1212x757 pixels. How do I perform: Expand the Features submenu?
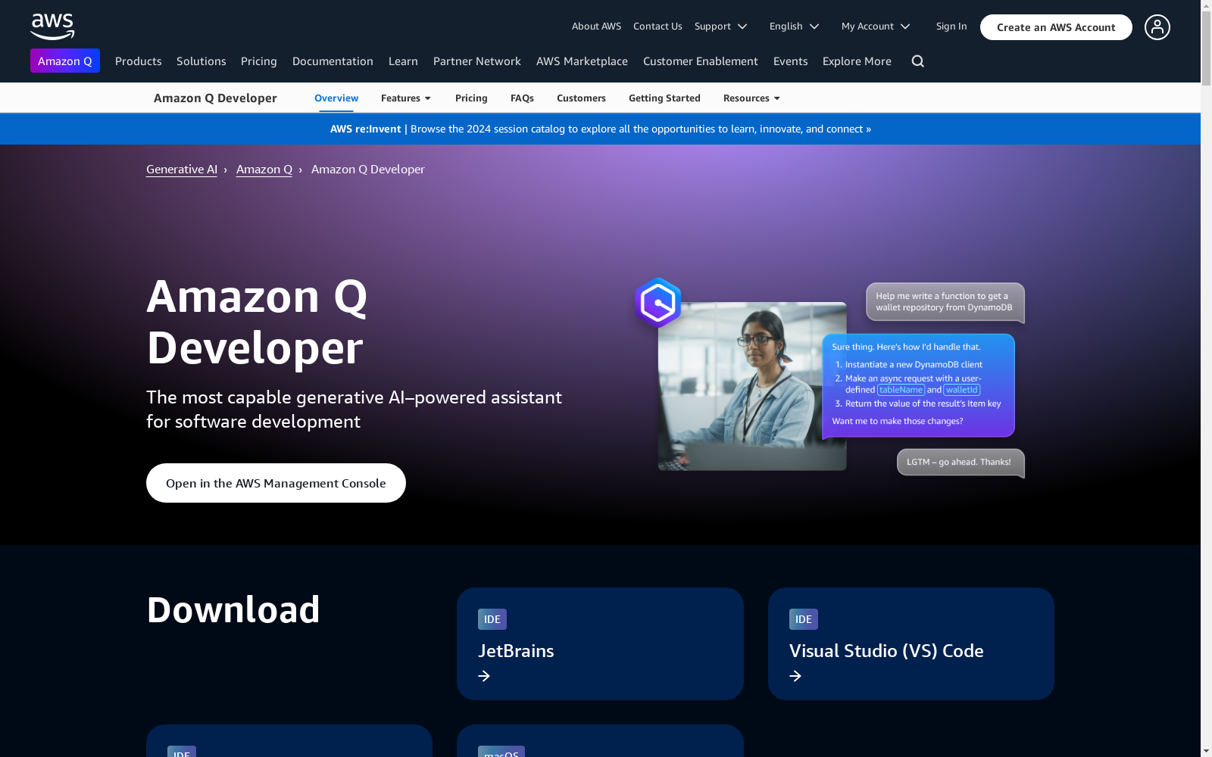click(406, 98)
